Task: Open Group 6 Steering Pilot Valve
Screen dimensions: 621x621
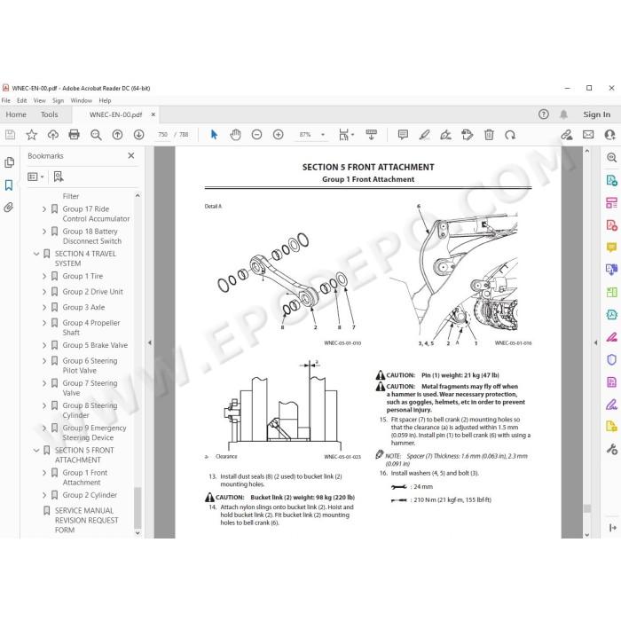Action: coord(90,366)
